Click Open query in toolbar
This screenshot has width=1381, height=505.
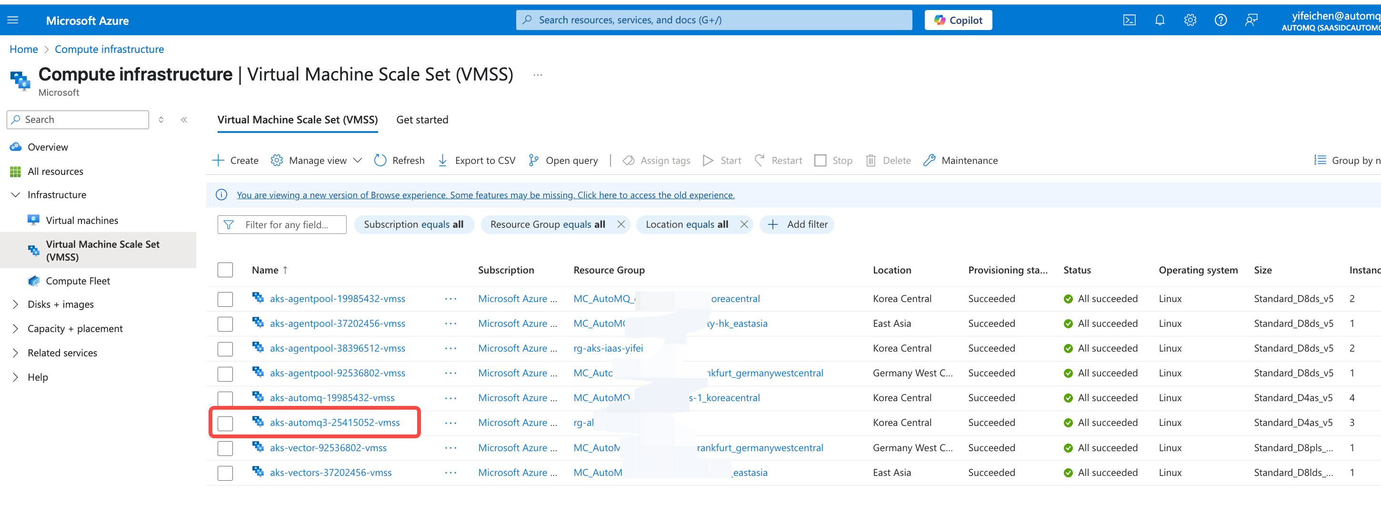(563, 160)
